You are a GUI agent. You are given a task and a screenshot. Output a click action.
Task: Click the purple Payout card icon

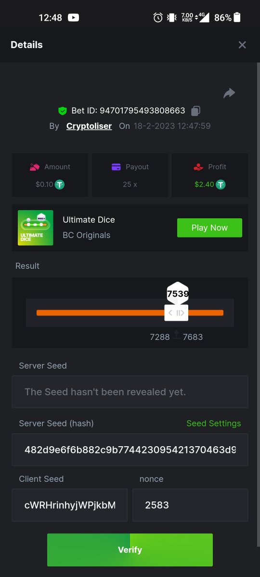coord(116,167)
